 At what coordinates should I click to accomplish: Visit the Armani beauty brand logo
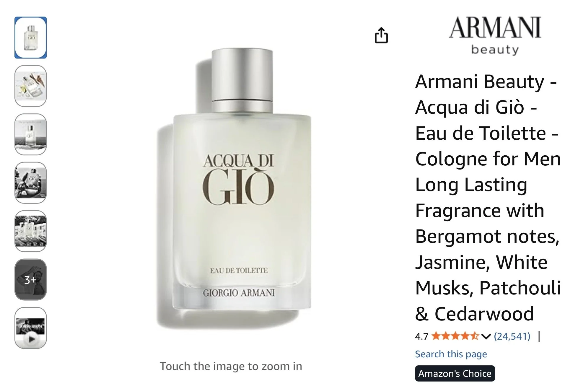[x=495, y=35]
